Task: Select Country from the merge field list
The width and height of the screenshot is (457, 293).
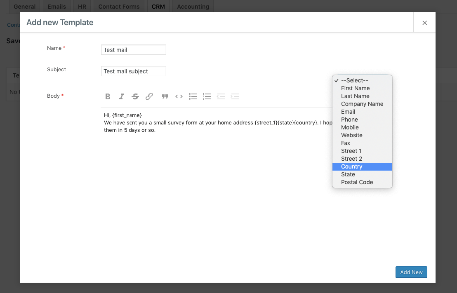Action: 351,166
